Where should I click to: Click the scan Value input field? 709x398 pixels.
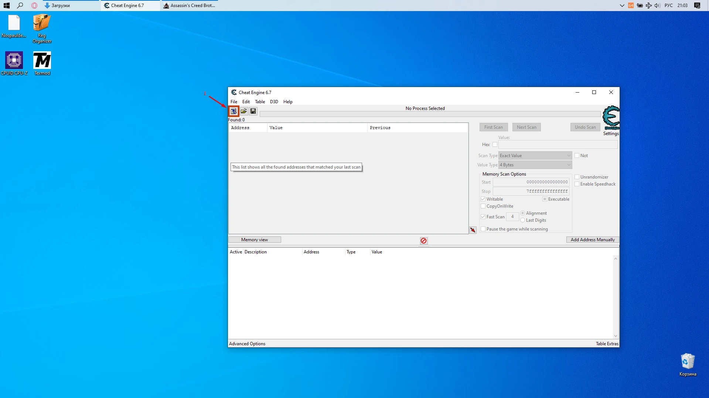click(558, 145)
